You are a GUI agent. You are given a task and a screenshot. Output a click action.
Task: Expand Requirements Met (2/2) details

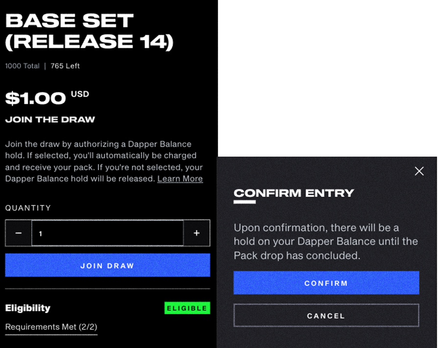pyautogui.click(x=51, y=327)
